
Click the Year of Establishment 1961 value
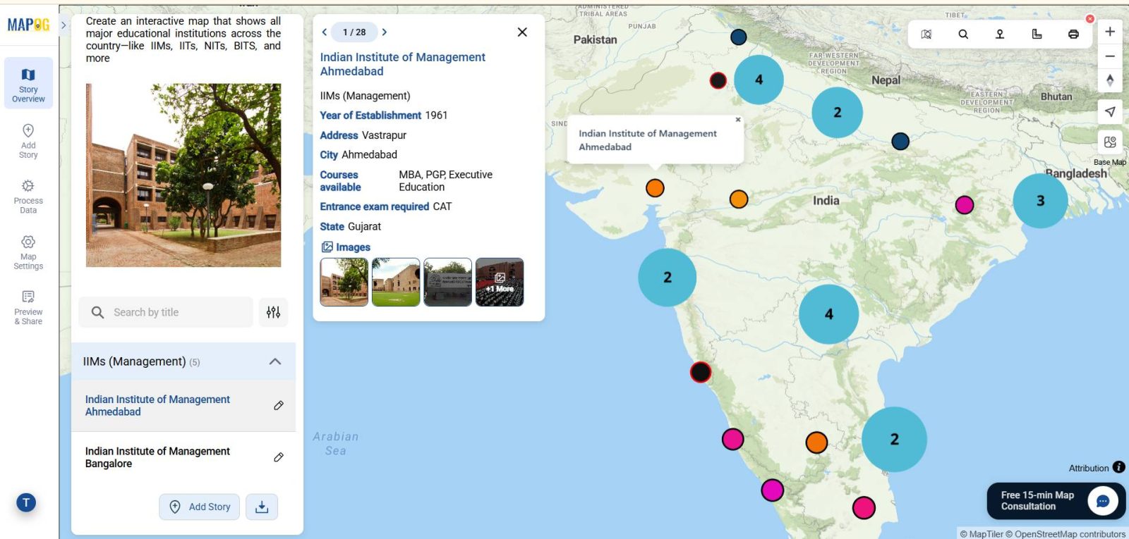click(x=437, y=115)
